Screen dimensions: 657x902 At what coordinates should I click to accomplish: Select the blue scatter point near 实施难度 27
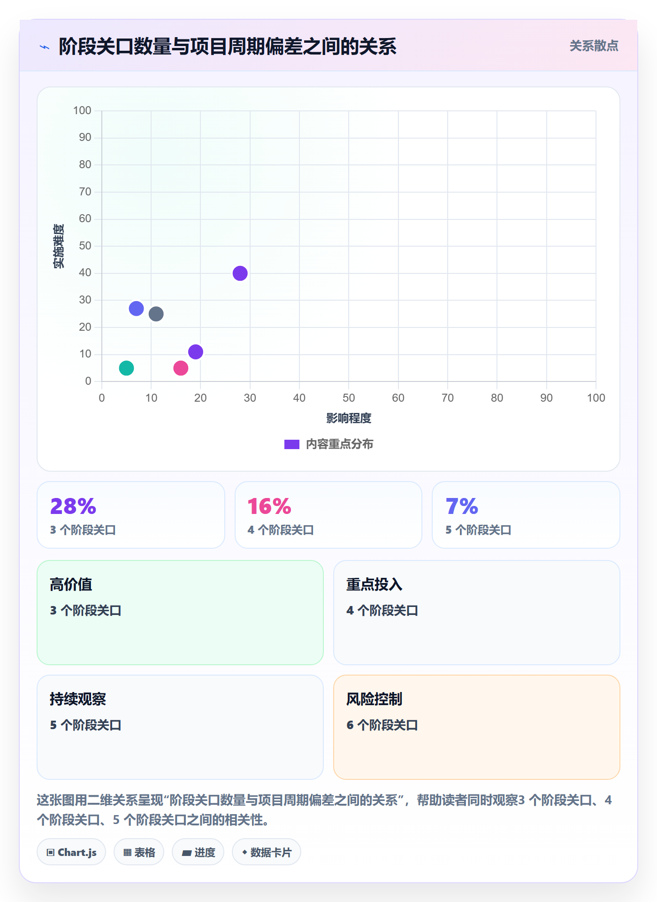[x=136, y=309]
